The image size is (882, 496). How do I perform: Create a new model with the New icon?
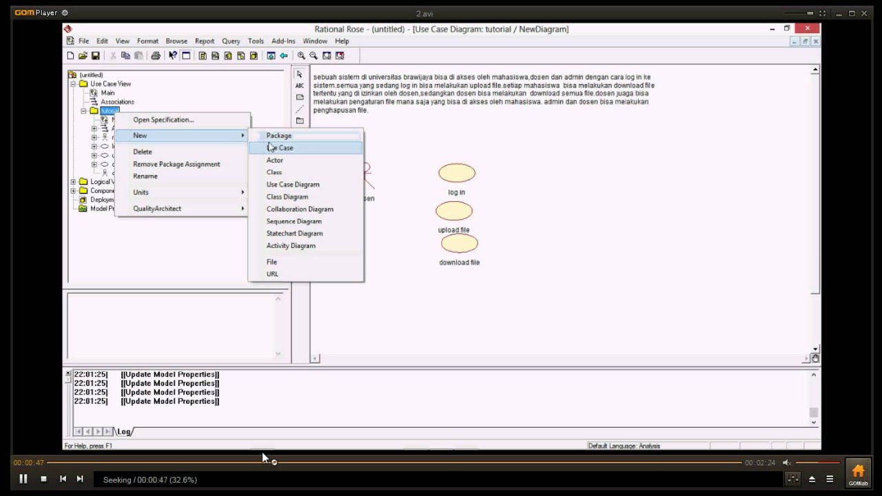point(70,56)
